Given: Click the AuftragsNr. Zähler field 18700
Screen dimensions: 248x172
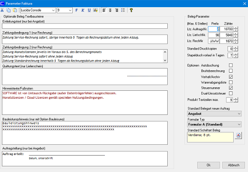Looking at the screenshot, I should (x=226, y=29).
